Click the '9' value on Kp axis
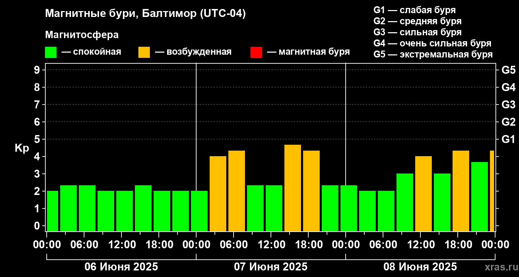Screen dimensions: 519x277 pos(38,70)
